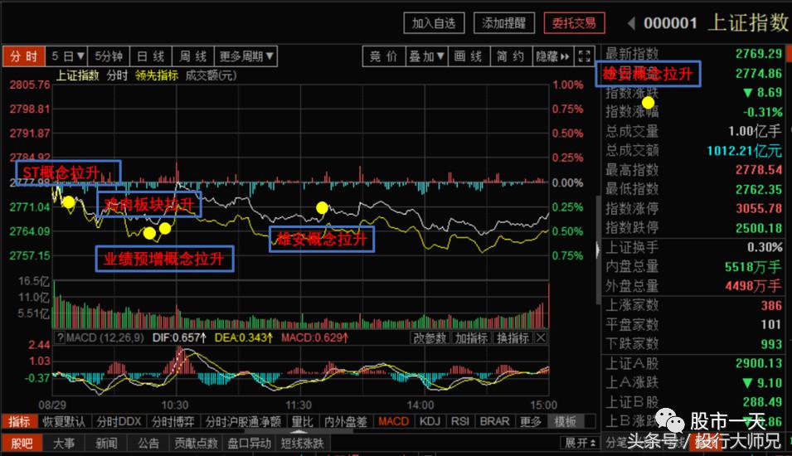
Task: Click the 领先指标 legend label
Action: coord(157,75)
